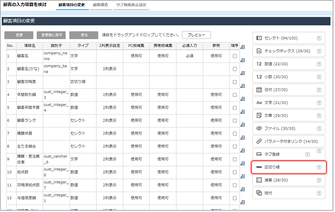
Task: Click the 変更前に戻す button
Action: click(51, 35)
